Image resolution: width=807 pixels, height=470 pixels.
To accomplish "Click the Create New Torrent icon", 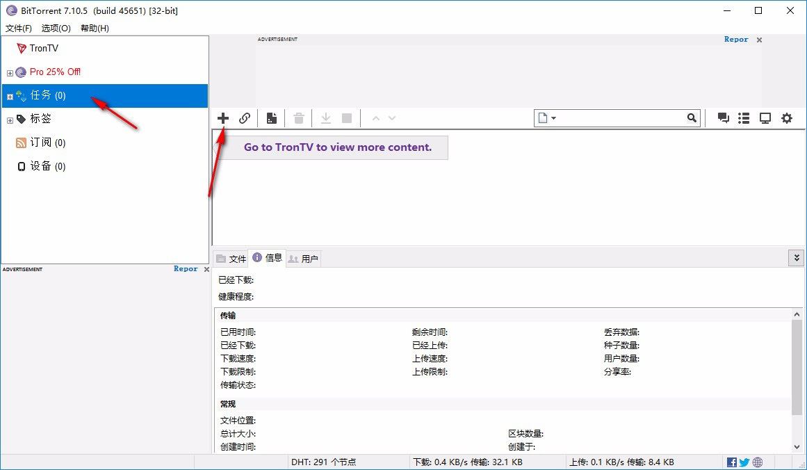I will 272,118.
